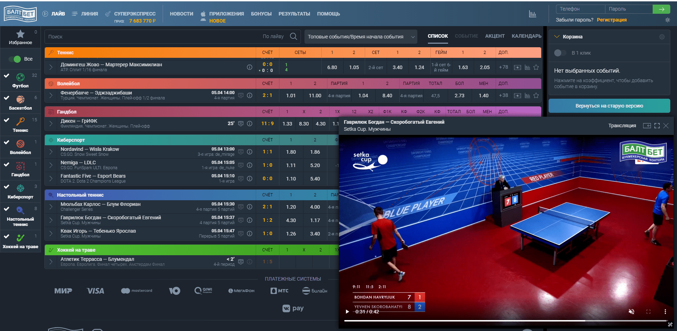
Task: Expand the broadcast to fullscreen
Action: pyautogui.click(x=657, y=125)
